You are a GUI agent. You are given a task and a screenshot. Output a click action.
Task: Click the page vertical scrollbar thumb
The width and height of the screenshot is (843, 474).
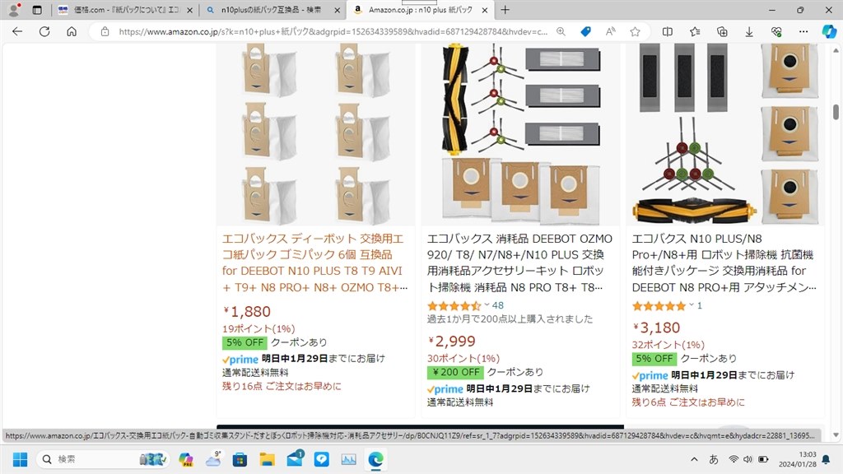coord(836,112)
